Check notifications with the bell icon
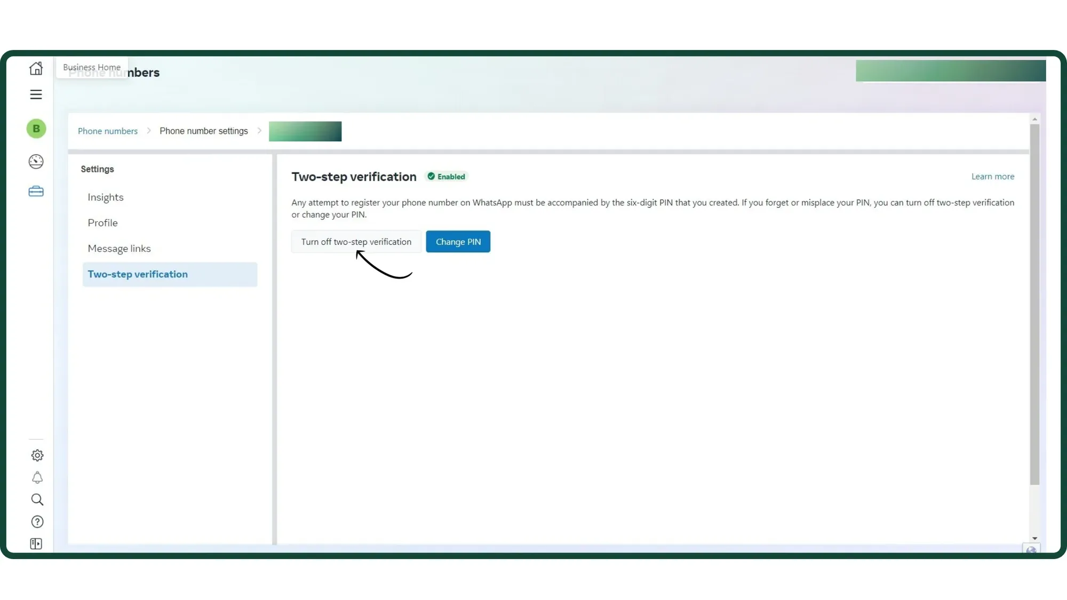The image size is (1067, 600). (37, 478)
